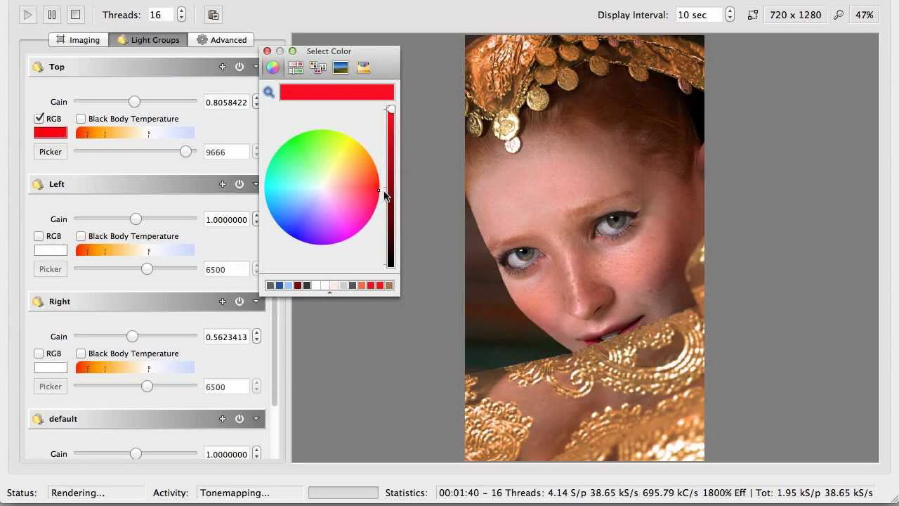The image size is (899, 506).
Task: Collapse the Right light group arrow
Action: pyautogui.click(x=256, y=301)
